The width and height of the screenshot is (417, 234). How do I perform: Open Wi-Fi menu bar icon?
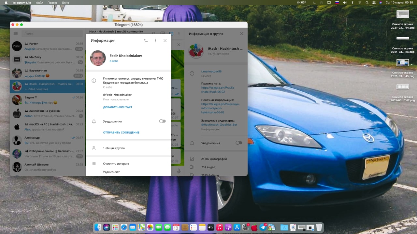click(x=360, y=3)
